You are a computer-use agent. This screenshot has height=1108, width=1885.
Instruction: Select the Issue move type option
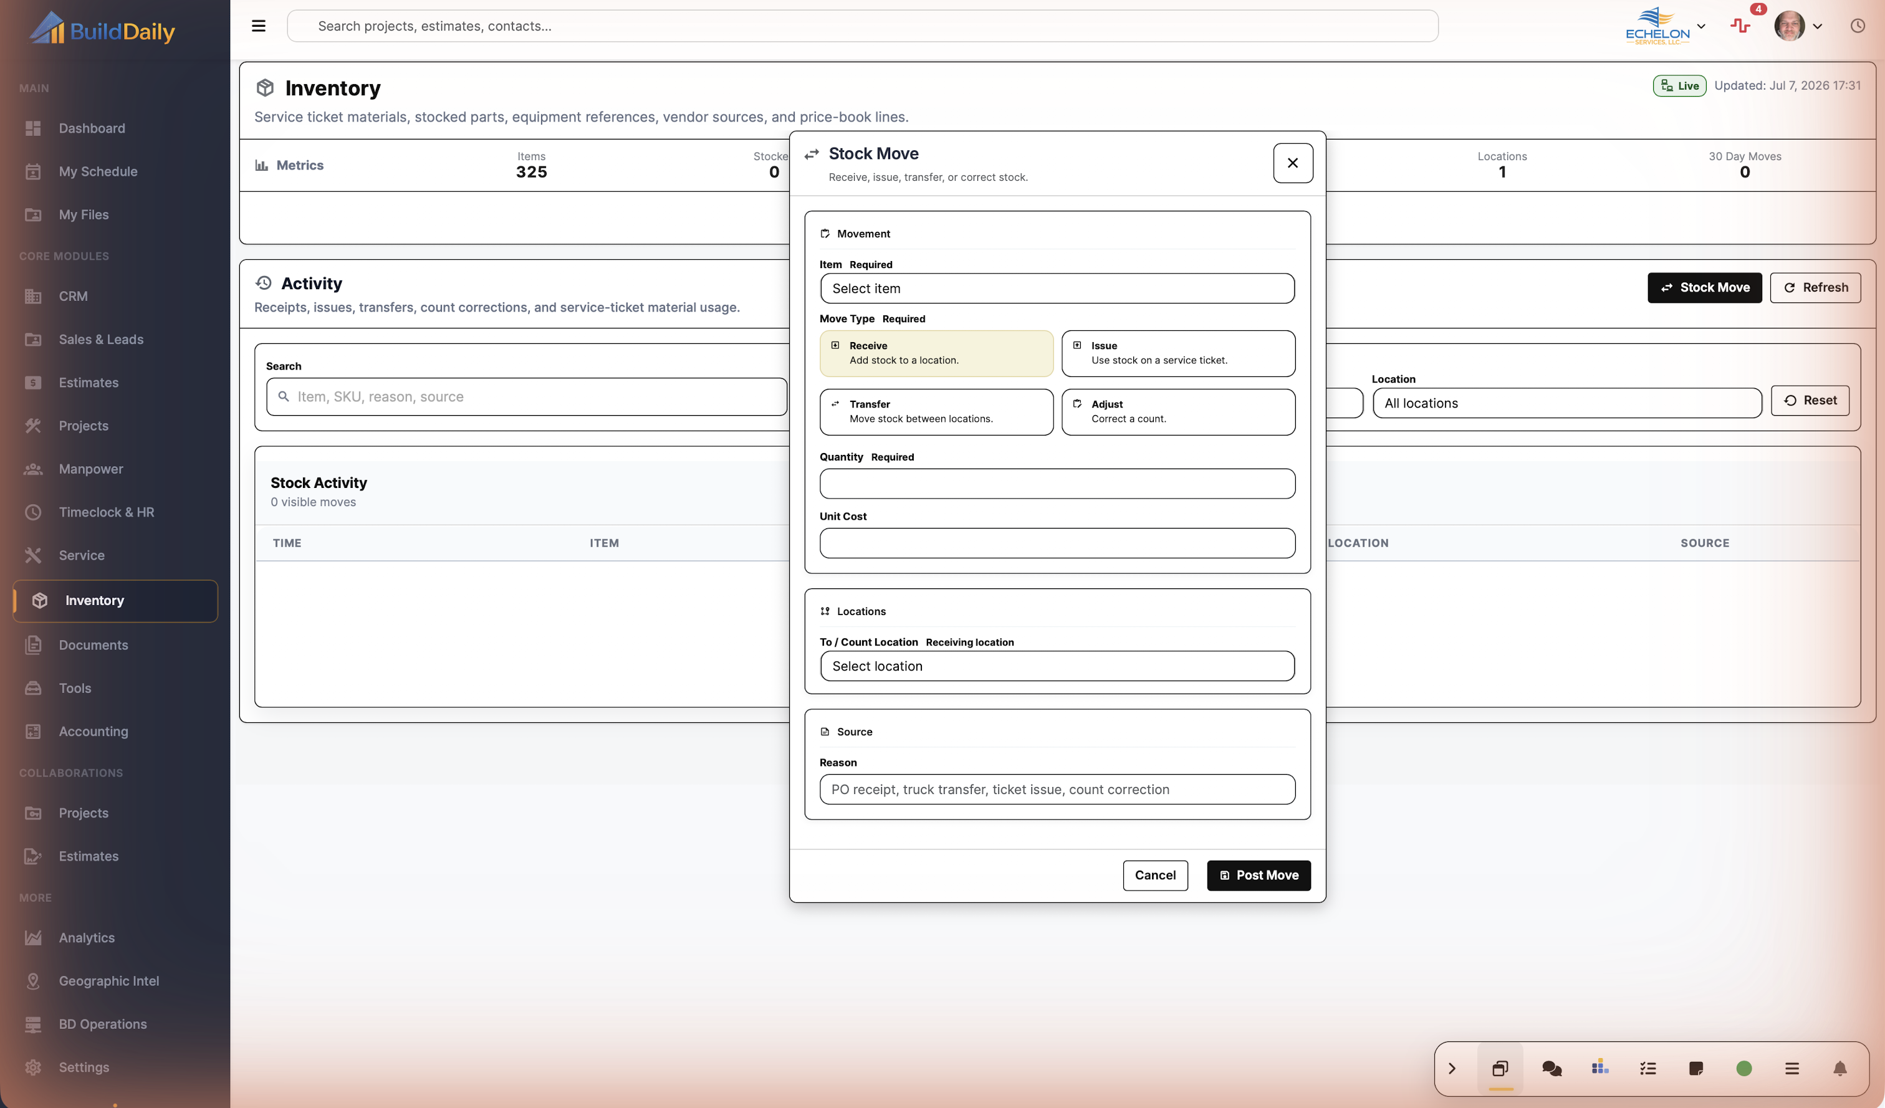click(x=1178, y=353)
